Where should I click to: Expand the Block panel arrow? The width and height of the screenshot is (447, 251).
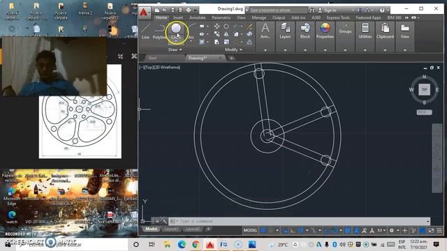[305, 50]
